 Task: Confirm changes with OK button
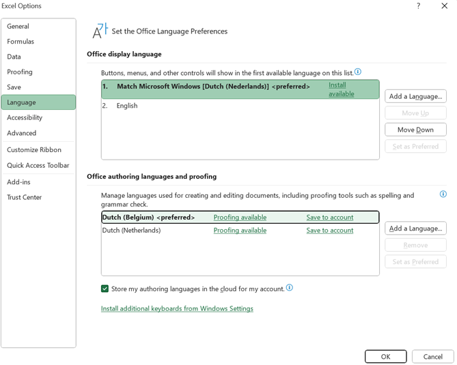click(x=385, y=357)
